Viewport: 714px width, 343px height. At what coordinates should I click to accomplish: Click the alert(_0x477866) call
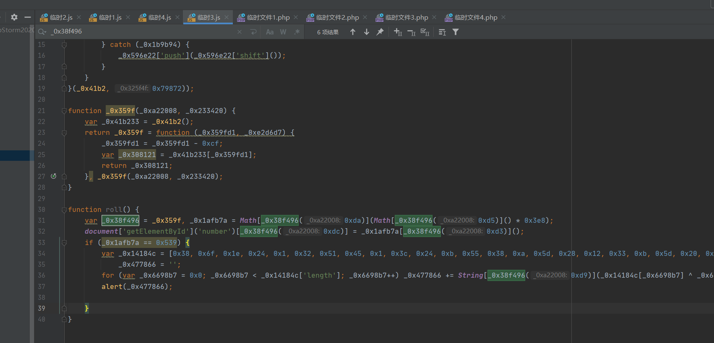pos(137,286)
